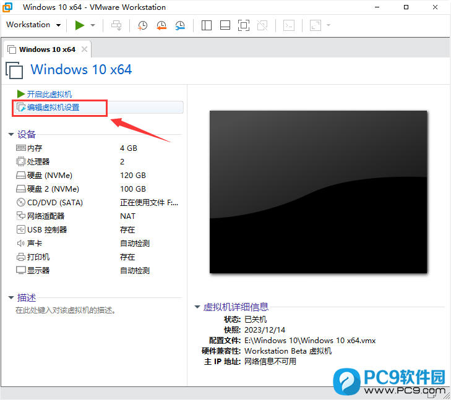451x400 pixels.
Task: Click the 正在使用文件 F:... value
Action: [149, 203]
